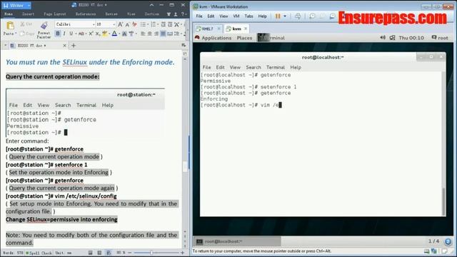The height and width of the screenshot is (257, 457).
Task: Open the GNOME Applications menu
Action: (x=216, y=38)
